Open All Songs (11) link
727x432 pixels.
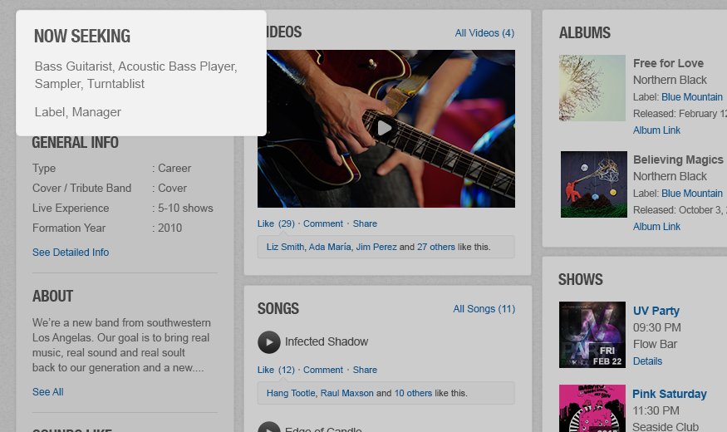click(484, 309)
